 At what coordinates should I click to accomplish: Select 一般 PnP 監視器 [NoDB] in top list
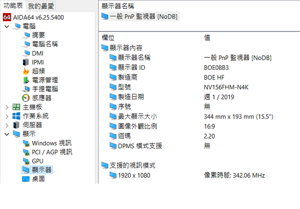(144, 17)
